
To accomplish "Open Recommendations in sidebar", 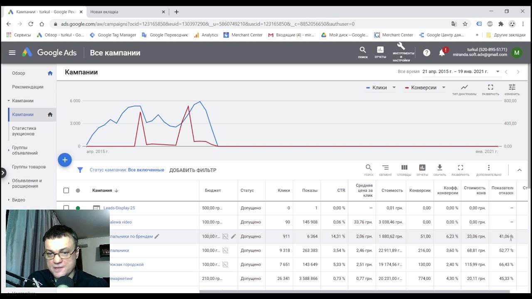I will point(29,87).
